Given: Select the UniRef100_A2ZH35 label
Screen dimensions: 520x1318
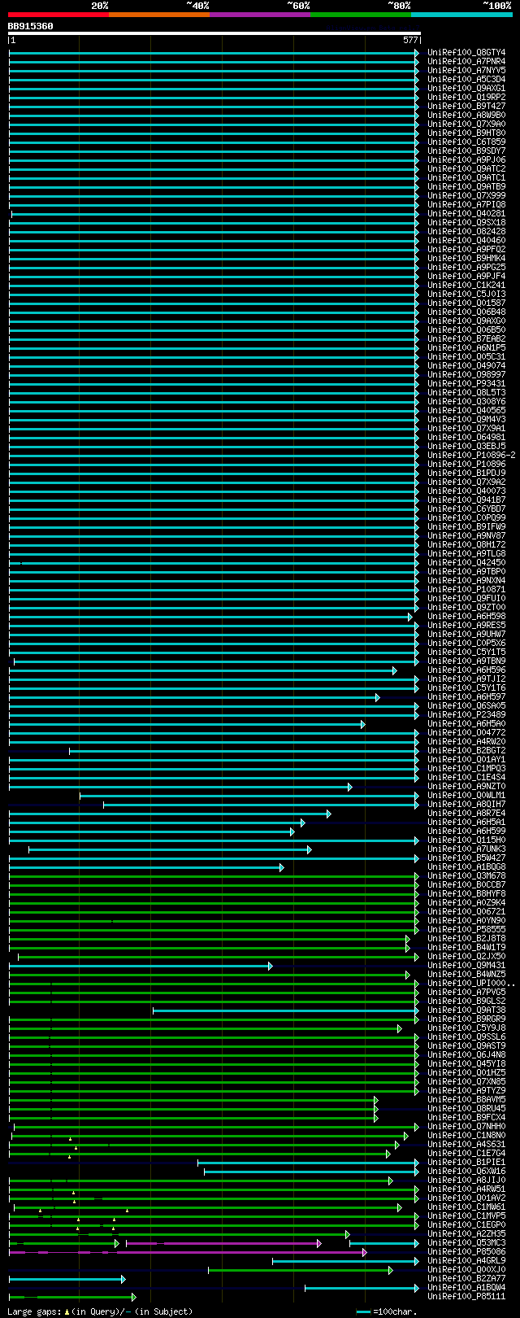Looking at the screenshot, I should click(x=466, y=1234).
